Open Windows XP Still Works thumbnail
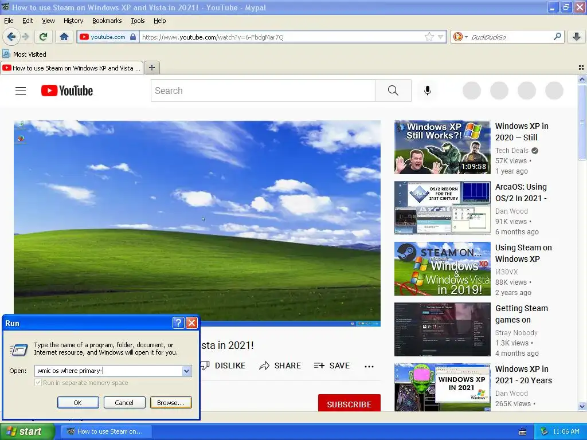The image size is (587, 440). pyautogui.click(x=442, y=147)
